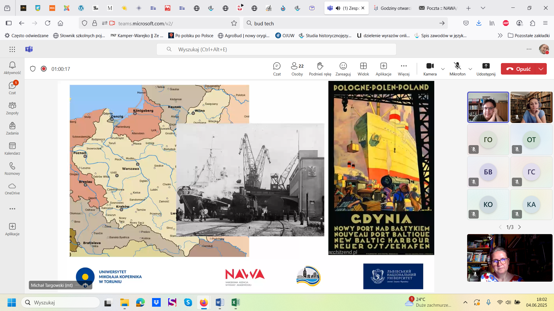Screen dimensions: 554x311
Task: Open Kalendarz in Teams sidebar
Action: click(12, 149)
